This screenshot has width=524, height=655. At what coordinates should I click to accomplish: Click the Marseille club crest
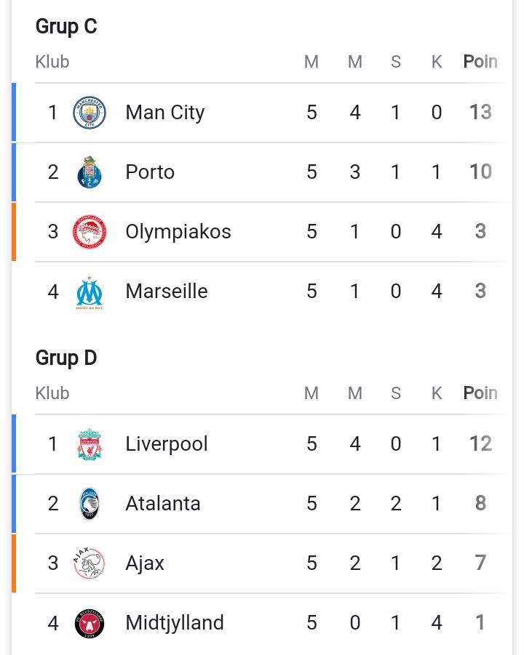click(x=89, y=292)
